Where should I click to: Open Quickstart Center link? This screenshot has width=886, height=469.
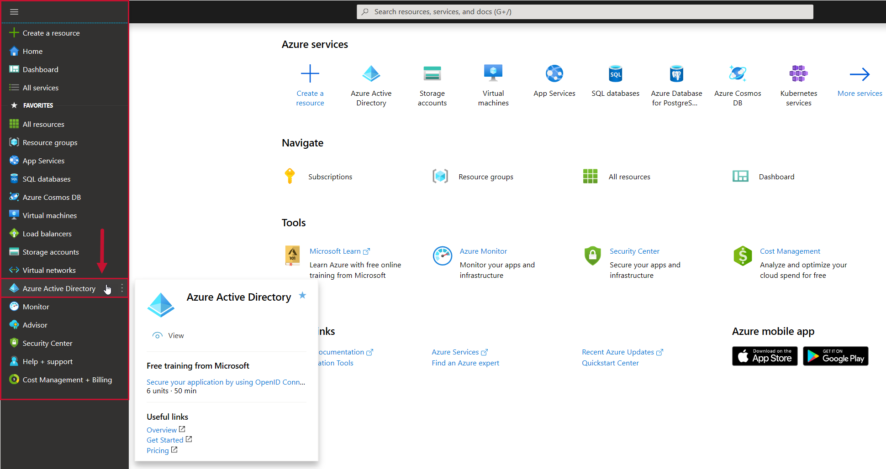(610, 363)
